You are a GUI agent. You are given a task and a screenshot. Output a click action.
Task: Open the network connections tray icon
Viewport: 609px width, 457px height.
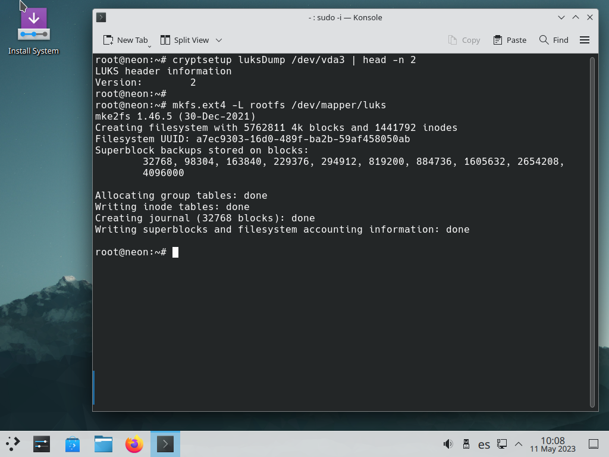click(502, 444)
